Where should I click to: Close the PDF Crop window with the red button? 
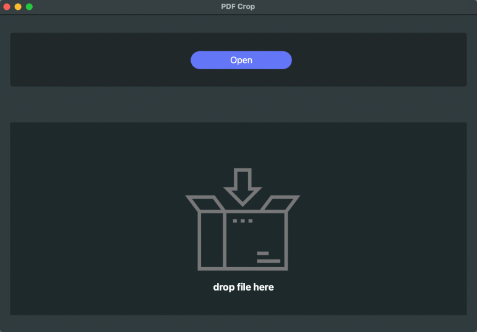click(7, 7)
